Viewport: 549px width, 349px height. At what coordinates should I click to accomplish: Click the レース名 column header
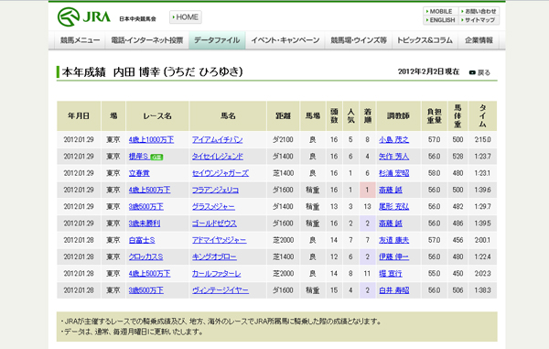tap(157, 116)
